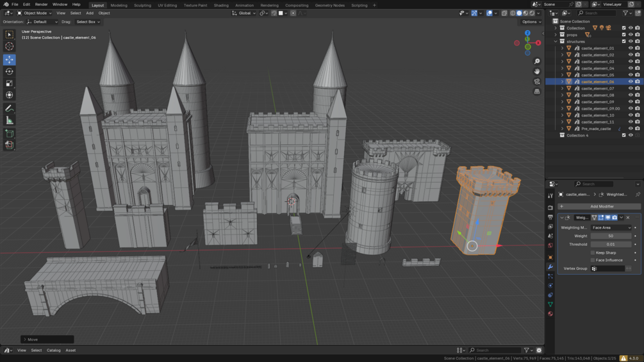The height and width of the screenshot is (362, 644).
Task: Adjust the Weight value slider
Action: (611, 236)
